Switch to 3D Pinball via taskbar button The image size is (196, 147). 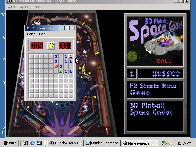(66, 143)
